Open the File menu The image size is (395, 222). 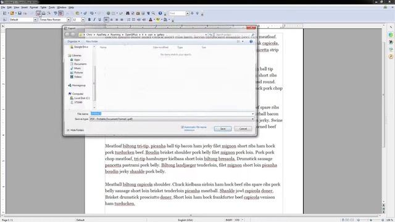(3, 7)
